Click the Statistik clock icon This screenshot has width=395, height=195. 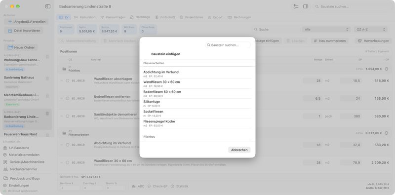[x=172, y=186]
